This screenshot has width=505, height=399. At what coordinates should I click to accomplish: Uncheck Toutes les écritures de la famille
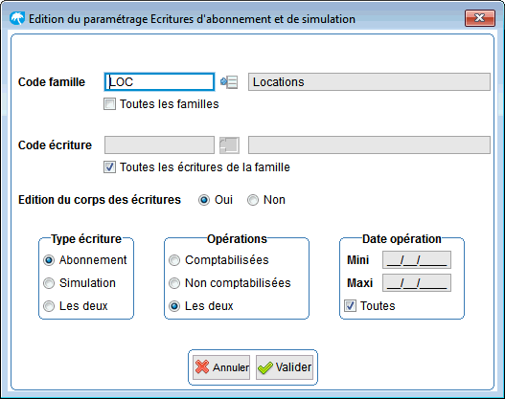(109, 167)
